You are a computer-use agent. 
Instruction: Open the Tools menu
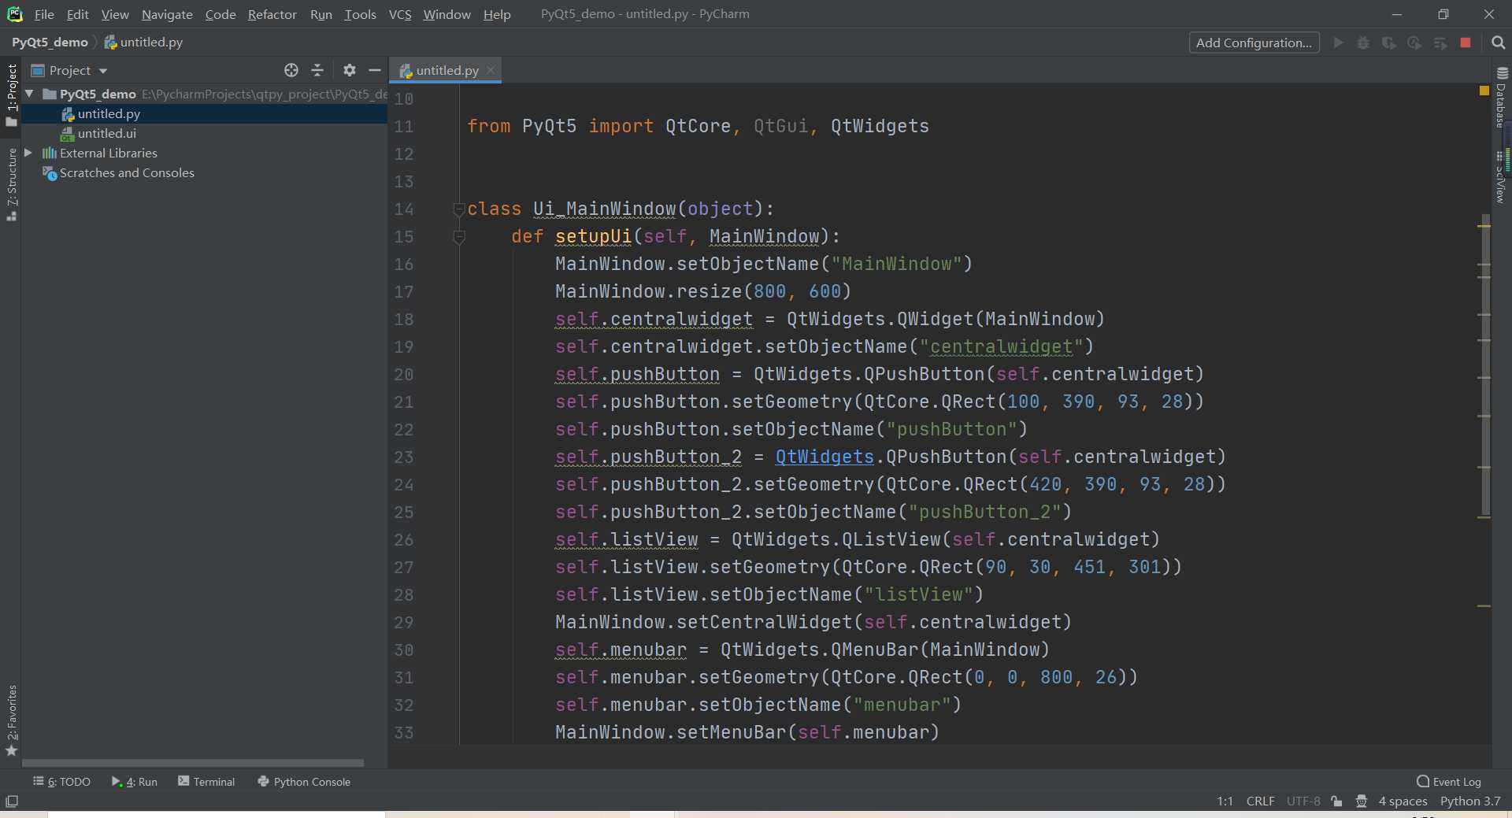[360, 14]
